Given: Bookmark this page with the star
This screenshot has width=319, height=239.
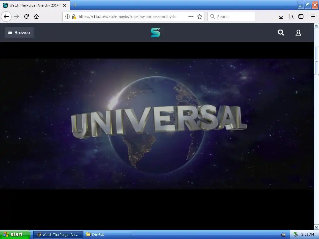Looking at the screenshot, I should pos(200,16).
